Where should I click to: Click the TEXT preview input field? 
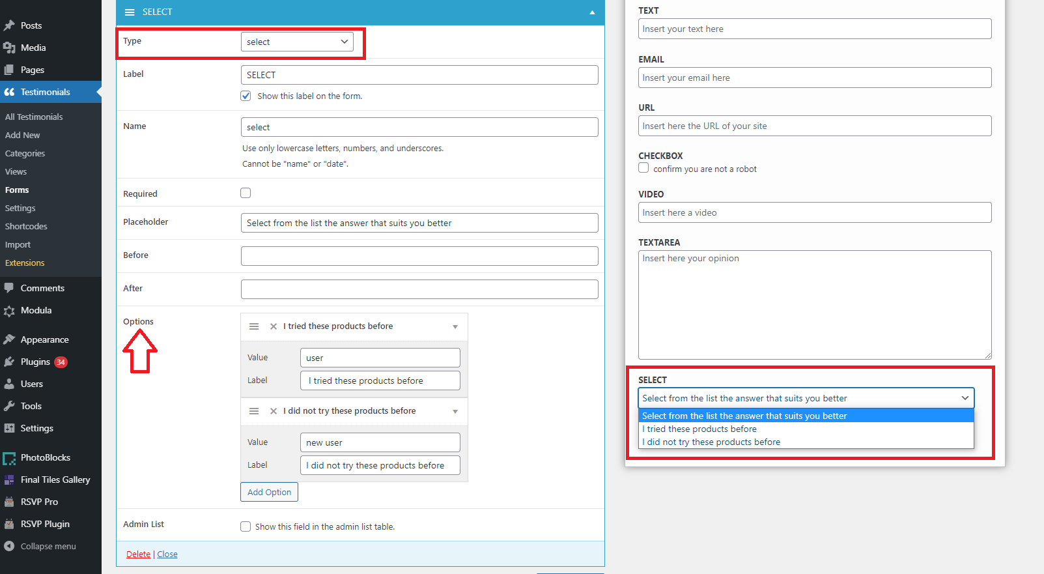815,29
